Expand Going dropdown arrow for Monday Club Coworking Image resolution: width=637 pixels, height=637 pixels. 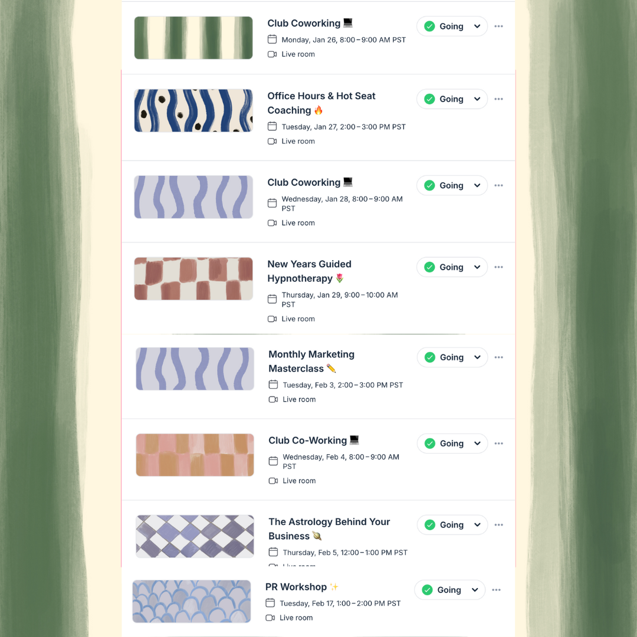477,27
